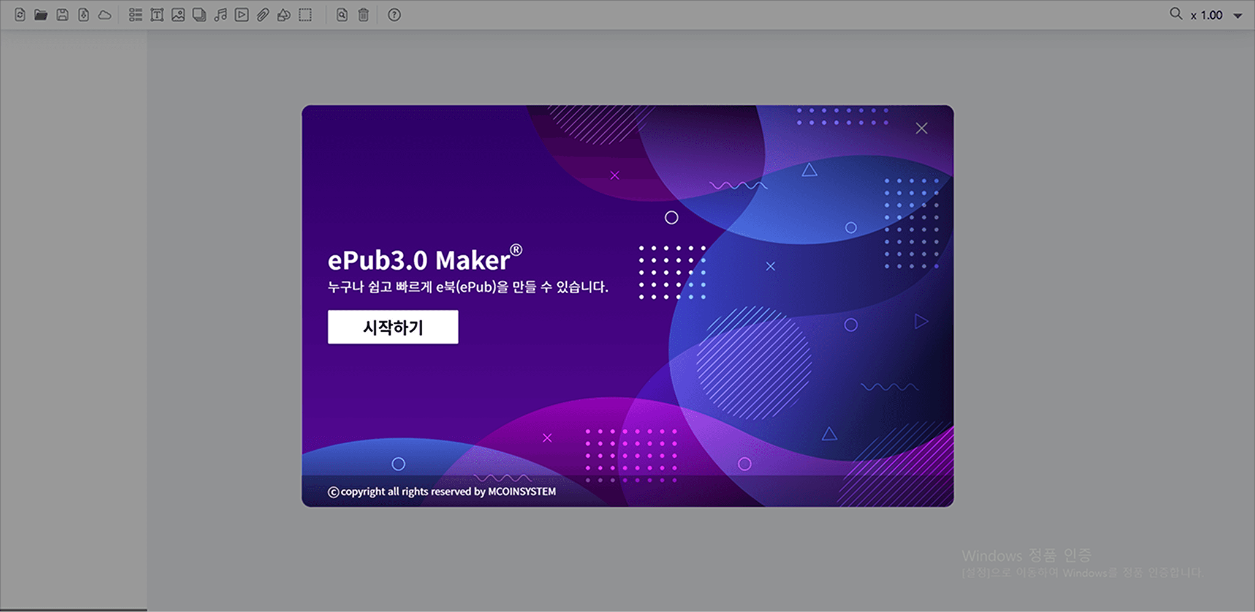This screenshot has height=612, width=1255.
Task: Click the trash can delete icon
Action: coord(363,15)
